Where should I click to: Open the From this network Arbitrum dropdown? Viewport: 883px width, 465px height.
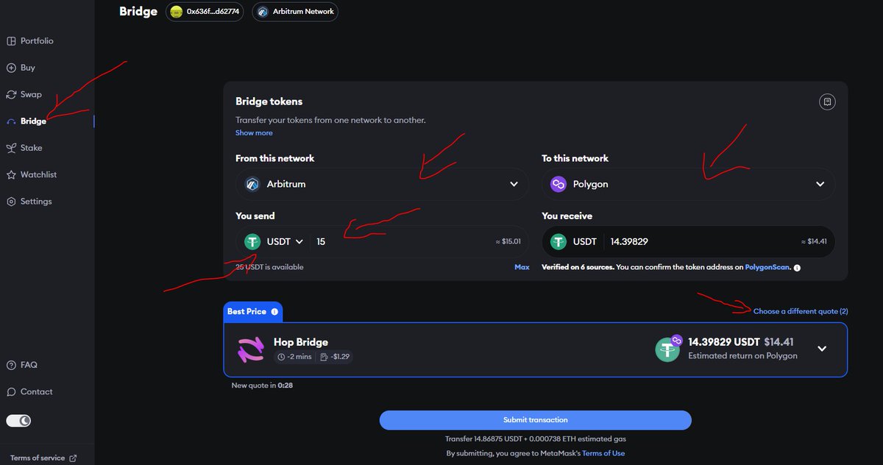[x=382, y=184]
